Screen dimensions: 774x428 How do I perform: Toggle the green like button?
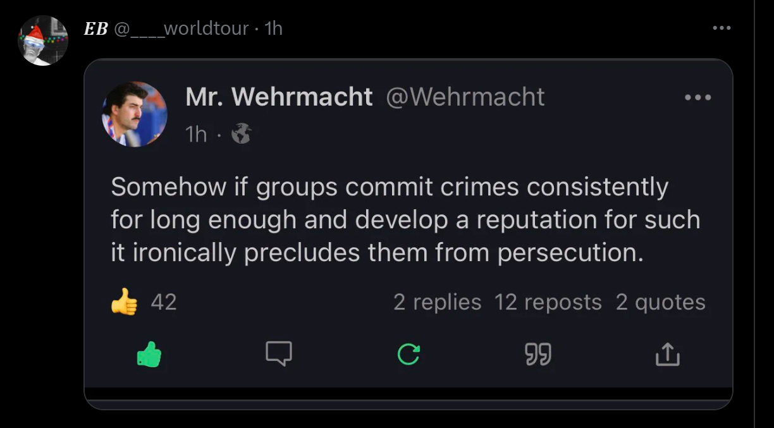point(149,355)
